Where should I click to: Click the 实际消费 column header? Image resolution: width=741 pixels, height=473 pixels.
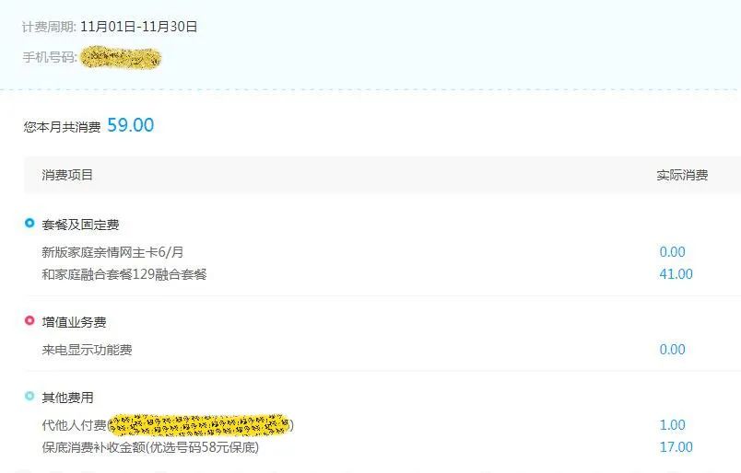682,175
